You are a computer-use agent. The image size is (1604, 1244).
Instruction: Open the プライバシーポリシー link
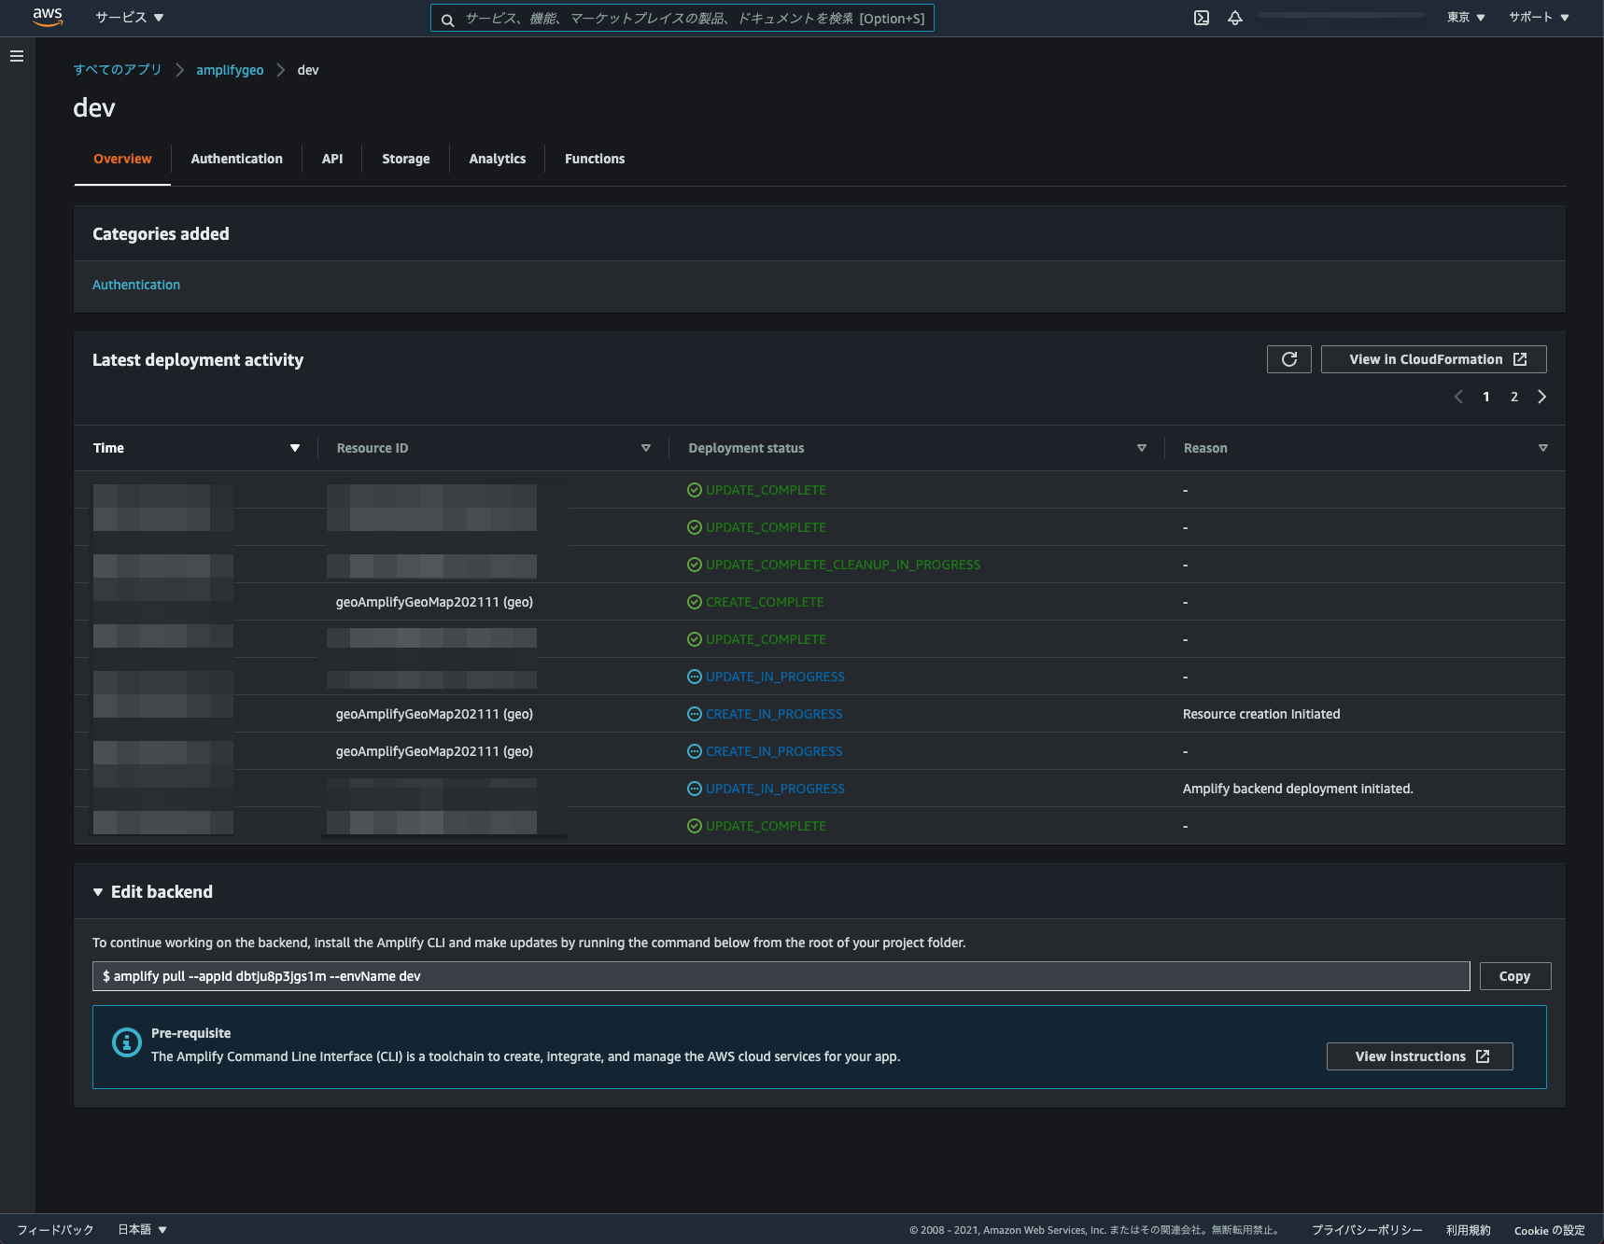pos(1367,1230)
